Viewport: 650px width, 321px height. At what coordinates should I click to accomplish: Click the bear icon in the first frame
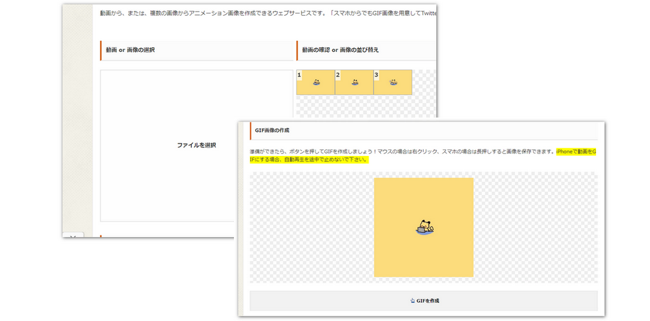tap(317, 83)
